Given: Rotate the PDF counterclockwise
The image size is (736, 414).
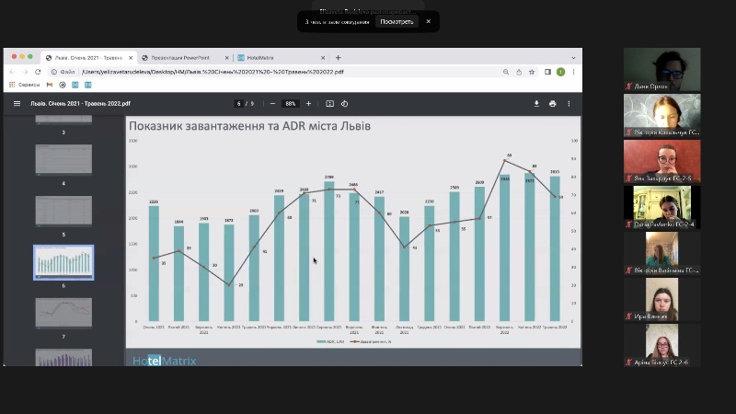Looking at the screenshot, I should pyautogui.click(x=344, y=104).
